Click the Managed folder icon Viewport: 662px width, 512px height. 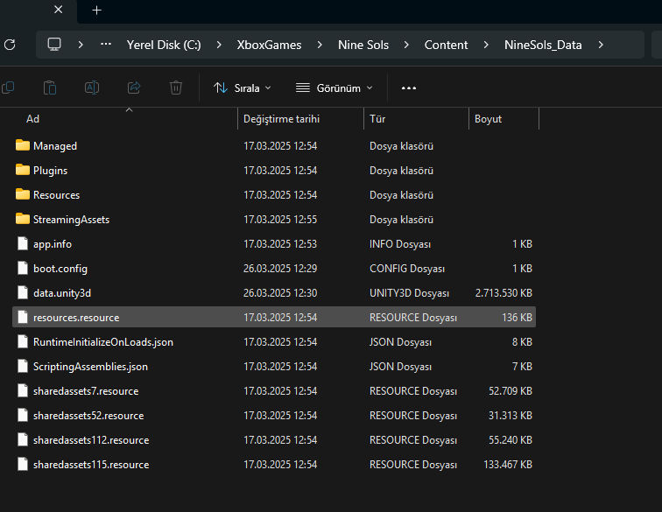23,145
